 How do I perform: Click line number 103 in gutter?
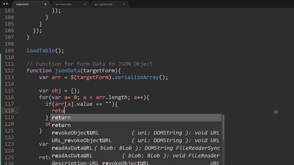pos(9,11)
